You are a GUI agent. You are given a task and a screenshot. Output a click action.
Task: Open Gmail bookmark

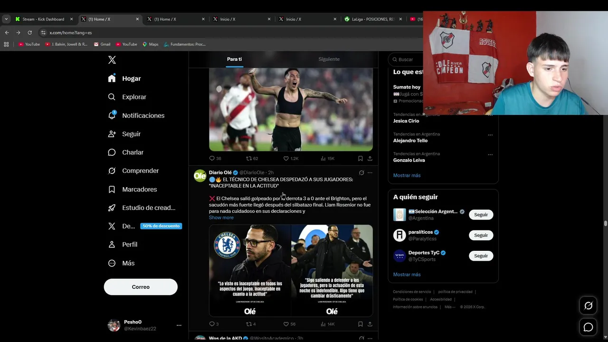102,44
